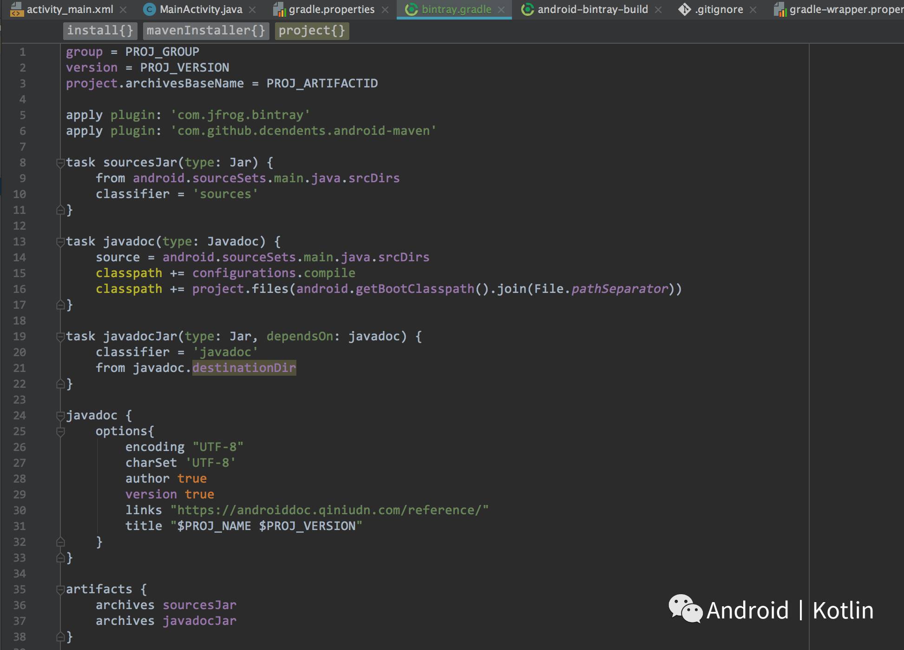
Task: Click the bintray.gradle tab's Gradle icon
Action: point(412,9)
